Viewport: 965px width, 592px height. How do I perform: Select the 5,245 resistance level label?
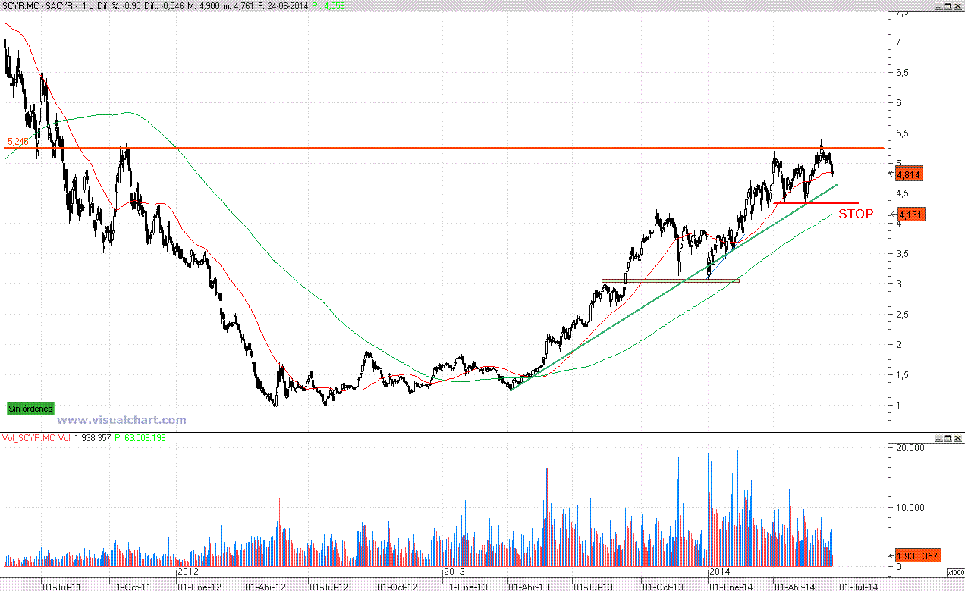(x=17, y=142)
